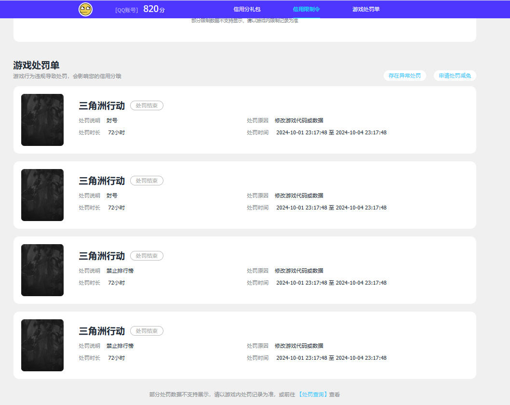Click the 处罚结束 pill on the second entry
Viewport: 510px width, 405px height.
point(147,181)
